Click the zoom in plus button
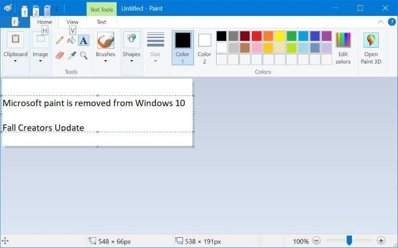The image size is (398, 248). pos(381,241)
